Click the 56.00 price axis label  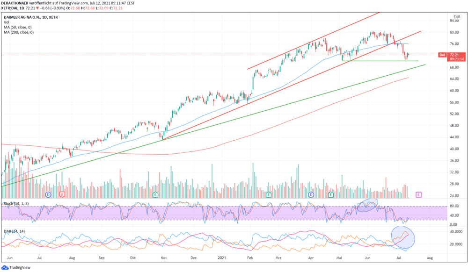[454, 102]
